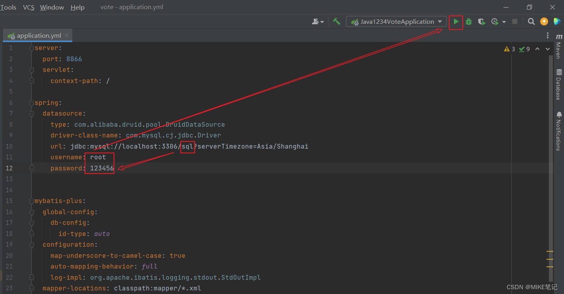Viewport: 564px width, 294px height.
Task: Go to next highlighted error arrow
Action: [x=548, y=49]
